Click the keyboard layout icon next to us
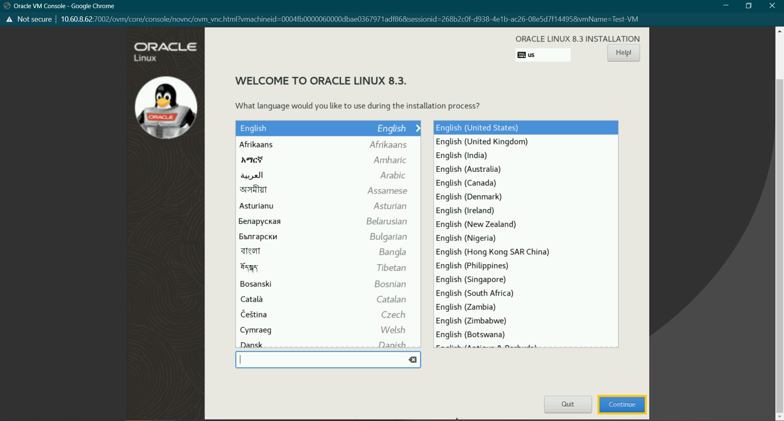 [x=521, y=55]
